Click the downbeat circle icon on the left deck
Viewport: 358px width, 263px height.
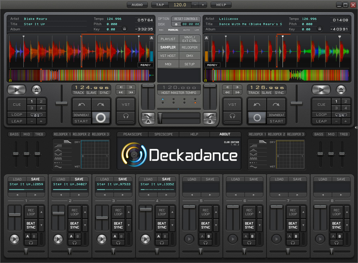(101, 118)
